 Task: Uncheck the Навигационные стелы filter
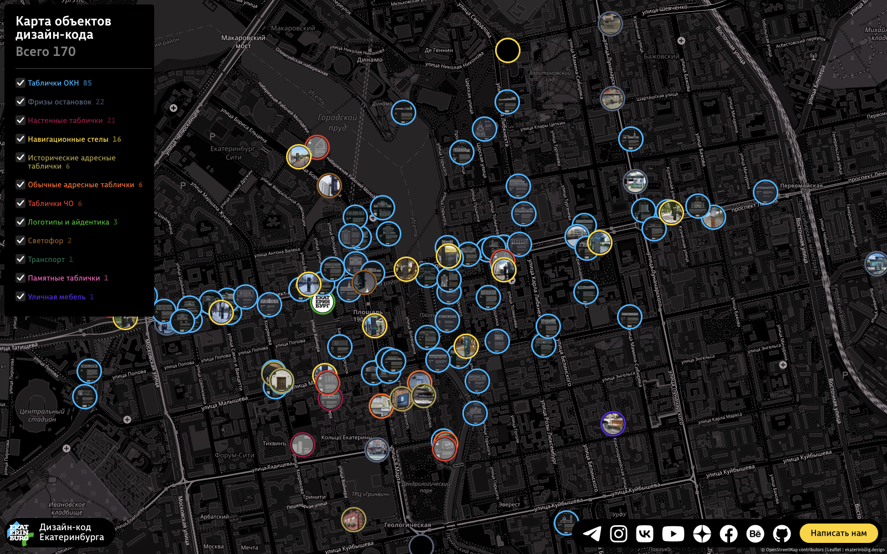tap(21, 139)
